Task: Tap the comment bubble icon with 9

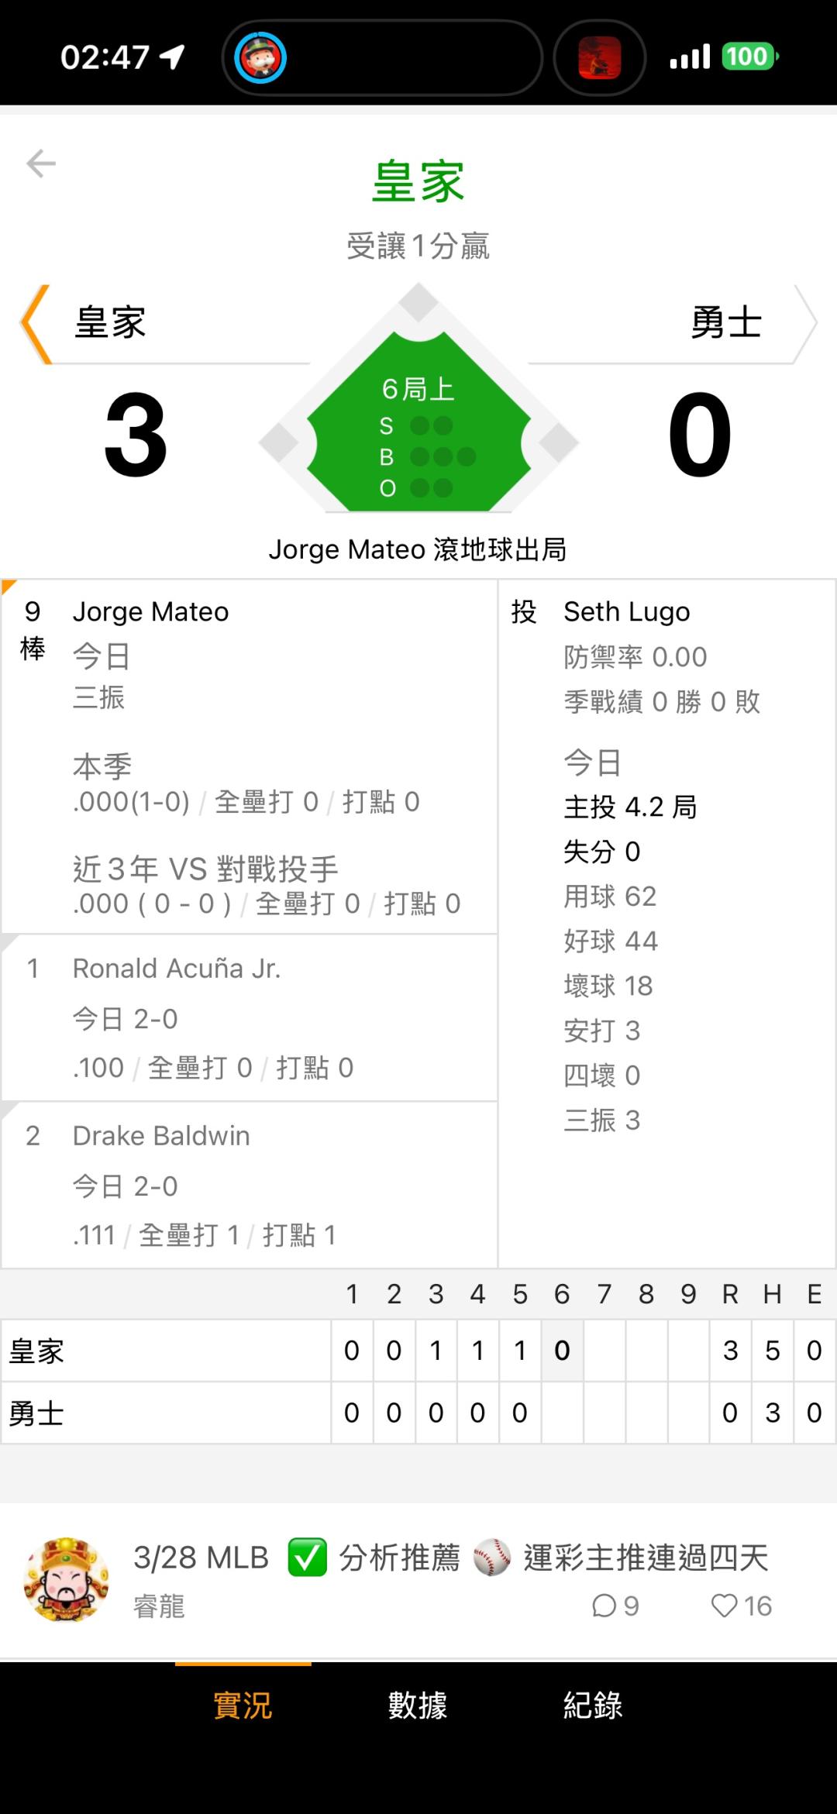Action: 604,1606
